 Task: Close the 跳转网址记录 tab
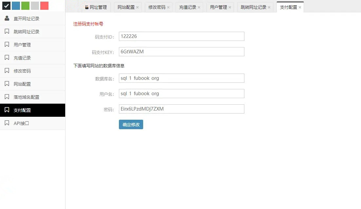(269, 7)
